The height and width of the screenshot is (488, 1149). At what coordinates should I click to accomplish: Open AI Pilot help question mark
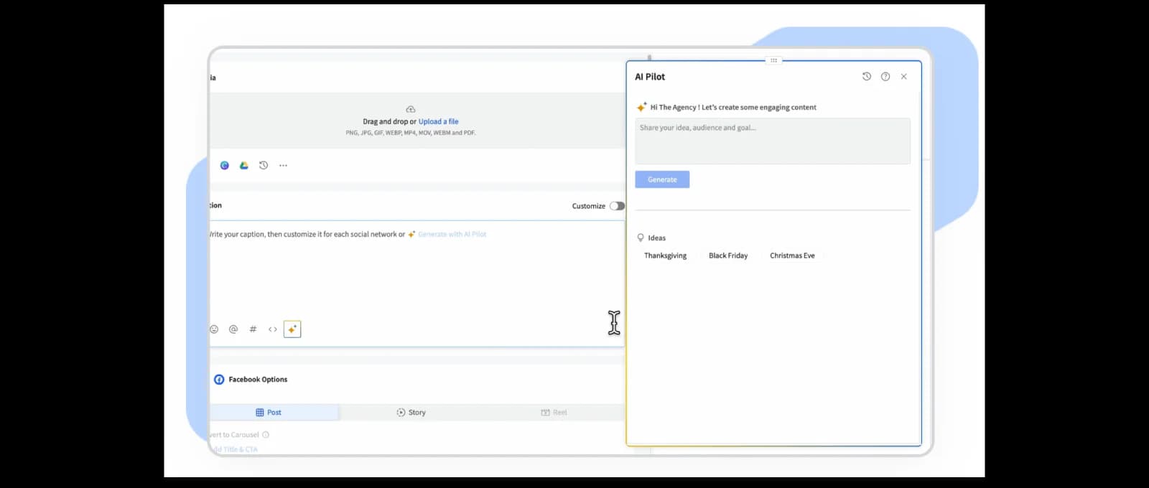click(x=885, y=77)
